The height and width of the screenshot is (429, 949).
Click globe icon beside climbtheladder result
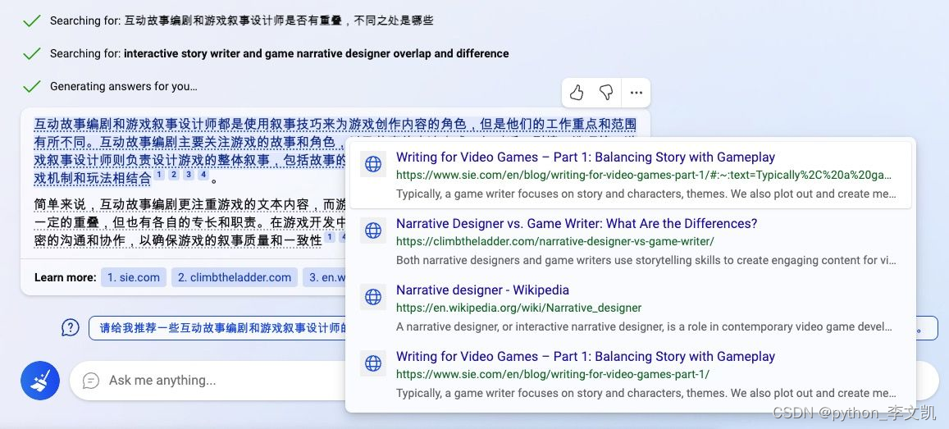373,230
